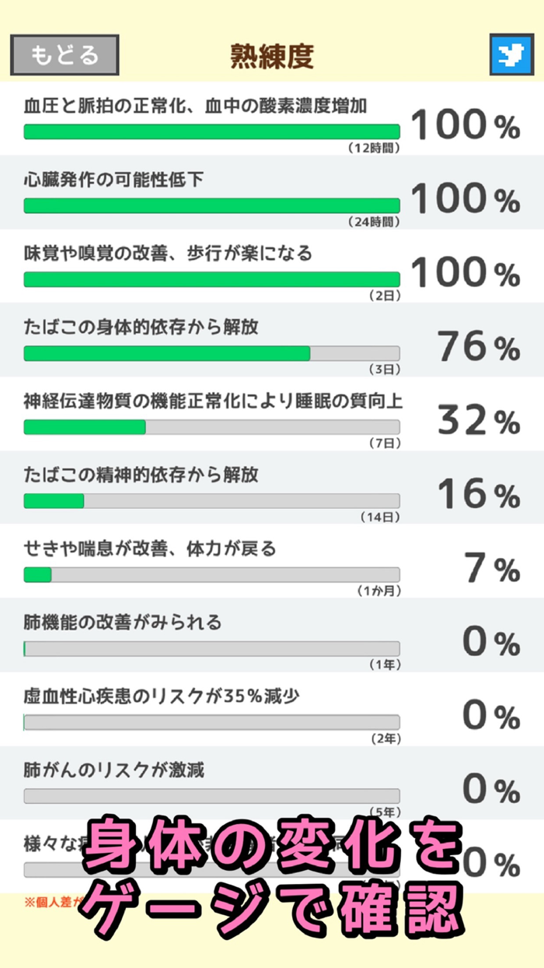Select the 睡眠の質向上 progress bar
Image resolution: width=544 pixels, height=968 pixels.
click(211, 426)
